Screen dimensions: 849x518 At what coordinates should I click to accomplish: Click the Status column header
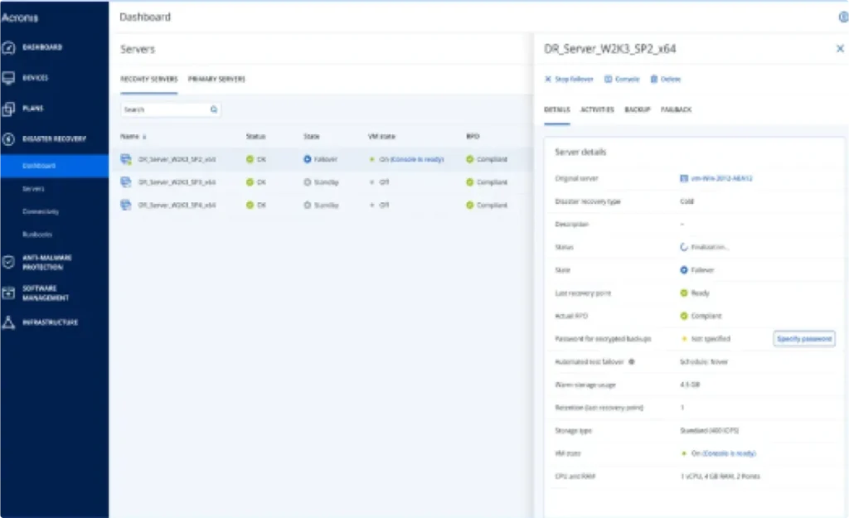pos(255,137)
